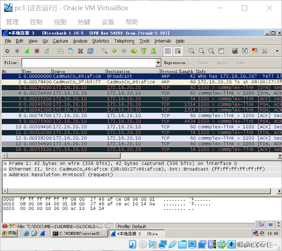
Task: Select packet 2 ARP reply row
Action: tap(142, 82)
